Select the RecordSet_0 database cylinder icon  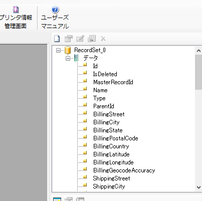[68, 50]
